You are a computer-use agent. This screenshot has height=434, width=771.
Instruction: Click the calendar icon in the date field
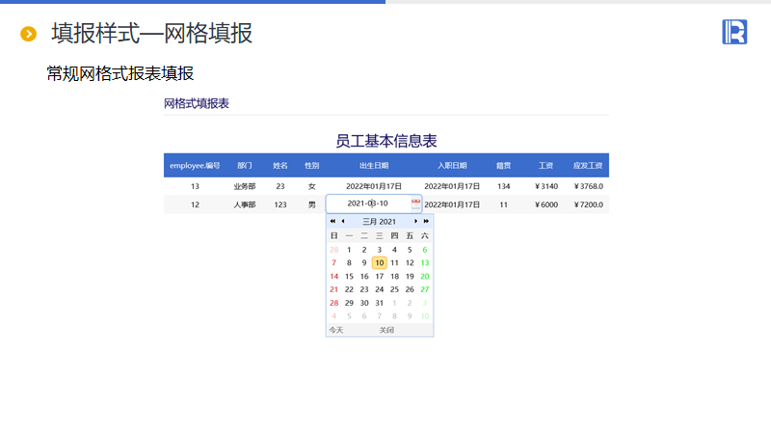click(x=416, y=203)
